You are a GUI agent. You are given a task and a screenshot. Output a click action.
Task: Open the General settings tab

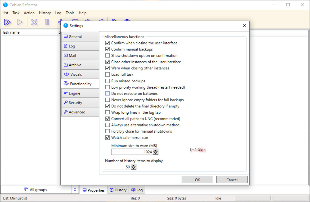pyautogui.click(x=80, y=37)
